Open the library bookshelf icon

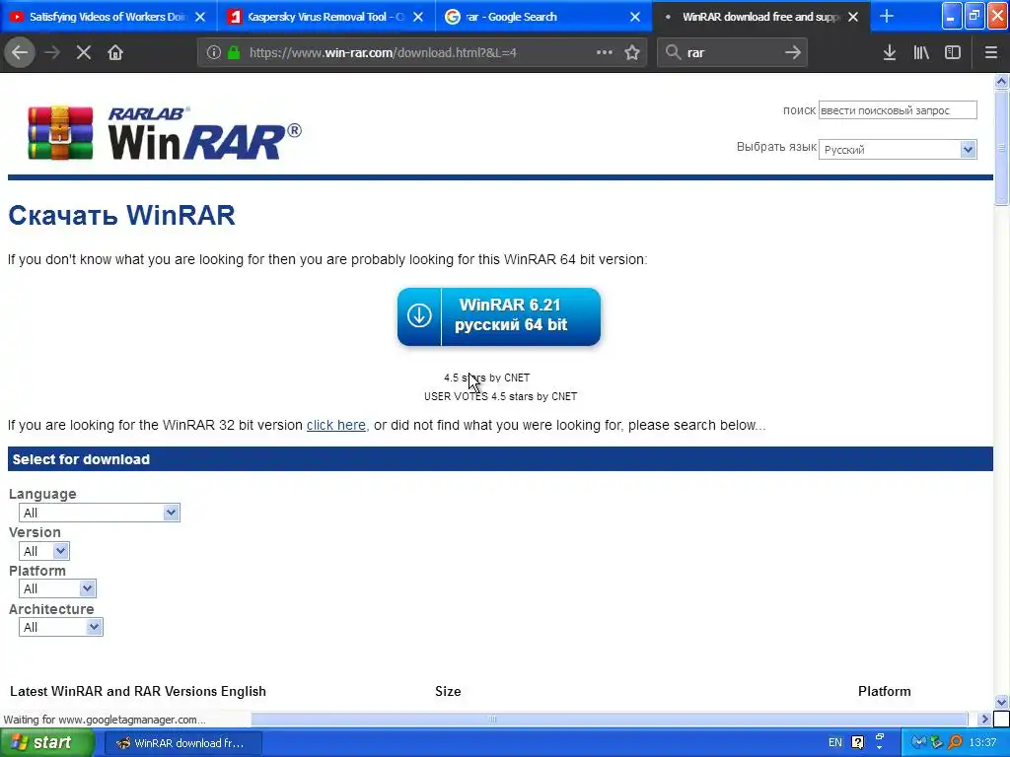921,53
